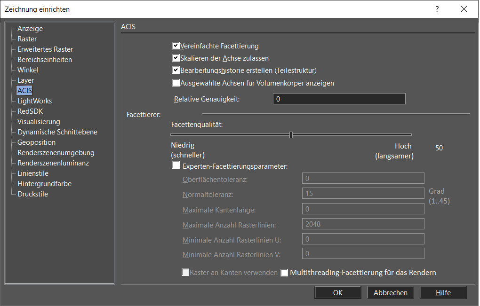
Task: Click the Relative Genauigkeit input field
Action: 339,99
